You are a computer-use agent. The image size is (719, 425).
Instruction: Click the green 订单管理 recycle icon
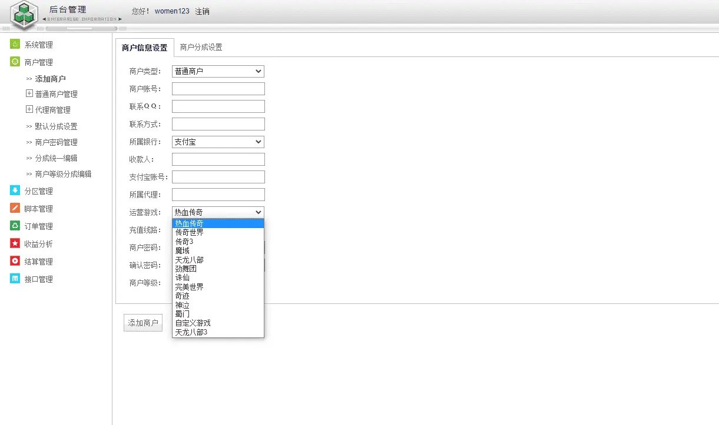15,226
